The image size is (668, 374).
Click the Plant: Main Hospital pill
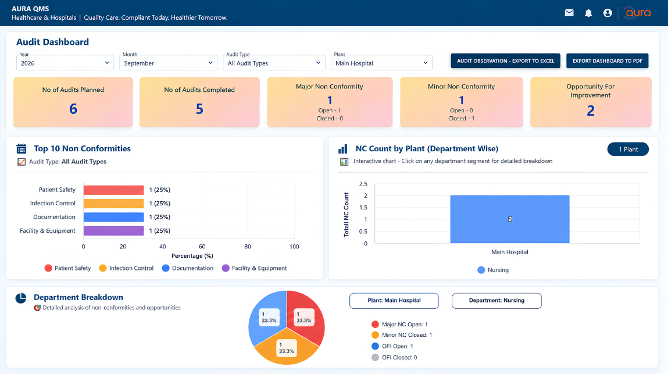[394, 301]
